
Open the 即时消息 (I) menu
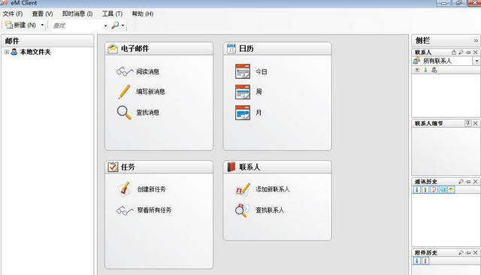[x=77, y=14]
